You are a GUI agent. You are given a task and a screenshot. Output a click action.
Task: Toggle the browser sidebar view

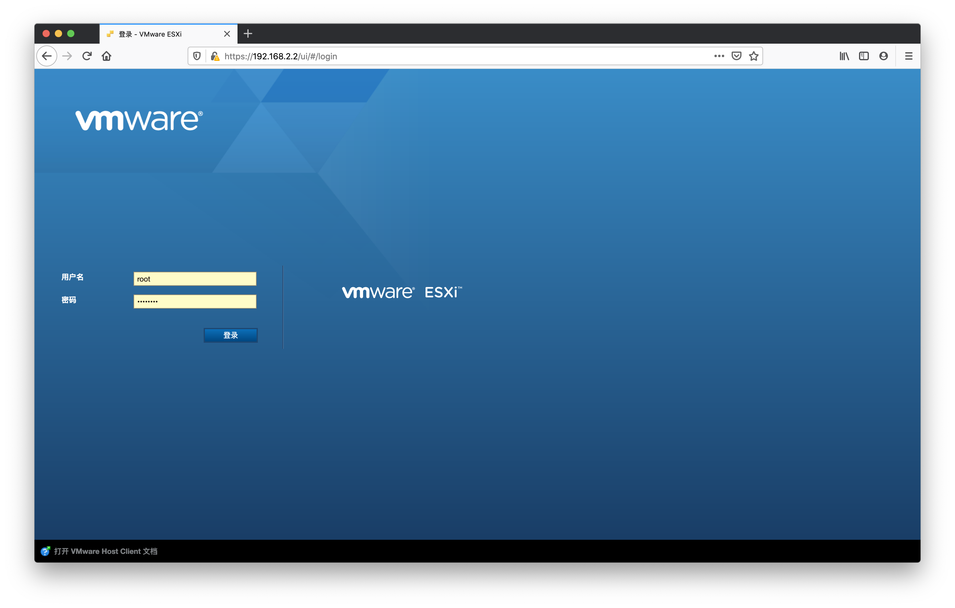point(864,56)
